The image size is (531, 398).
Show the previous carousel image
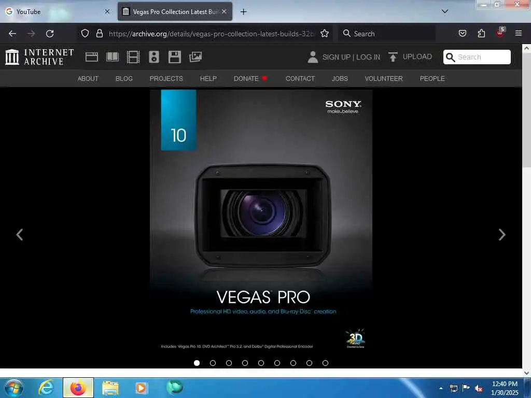(20, 235)
